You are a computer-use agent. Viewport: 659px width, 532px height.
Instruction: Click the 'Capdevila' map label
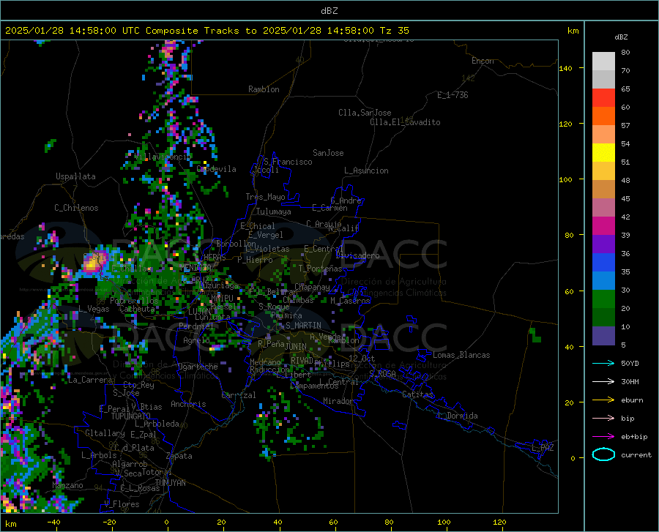(x=217, y=169)
